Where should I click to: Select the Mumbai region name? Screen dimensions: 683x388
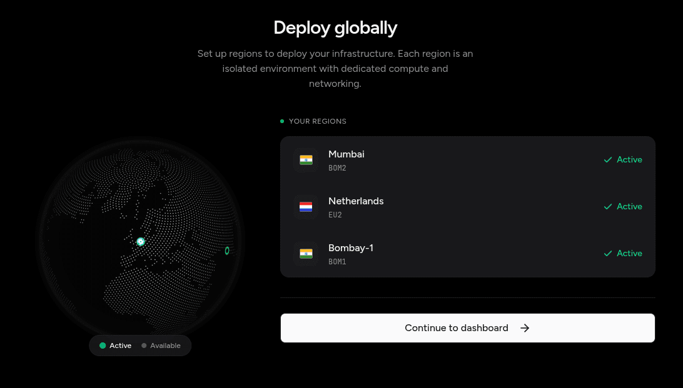[x=346, y=154]
